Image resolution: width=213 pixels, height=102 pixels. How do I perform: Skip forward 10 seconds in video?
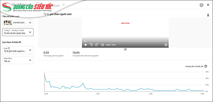point(97,45)
